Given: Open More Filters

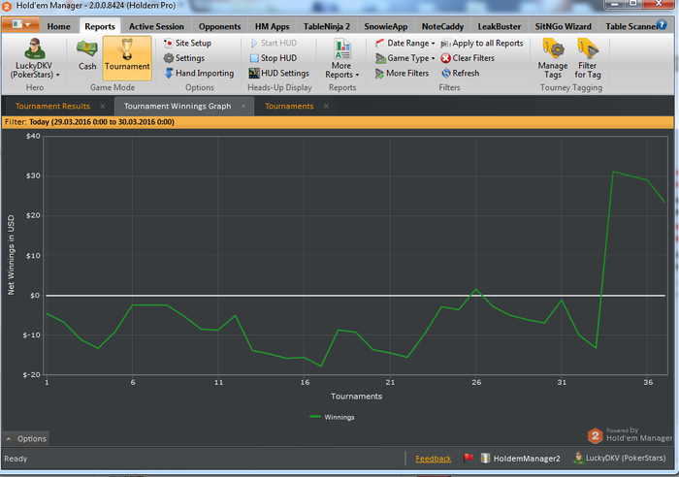Looking at the screenshot, I should [402, 73].
